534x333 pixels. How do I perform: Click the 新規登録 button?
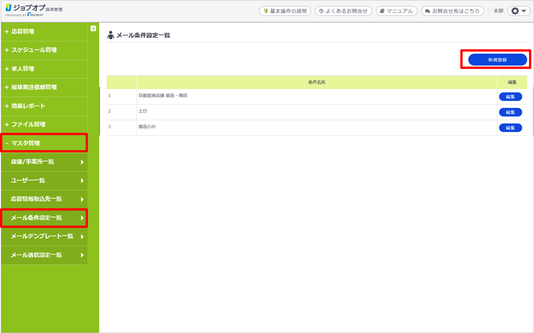click(x=497, y=60)
